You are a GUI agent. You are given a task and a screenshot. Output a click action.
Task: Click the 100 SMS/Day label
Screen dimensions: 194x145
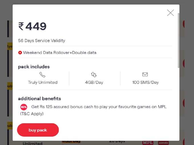point(145,82)
